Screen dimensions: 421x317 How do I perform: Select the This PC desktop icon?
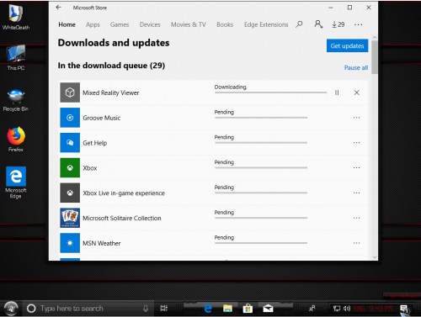coord(16,58)
